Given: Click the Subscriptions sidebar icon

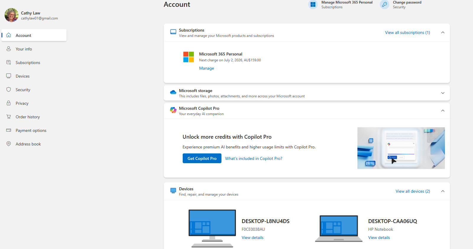Looking at the screenshot, I should coord(9,62).
